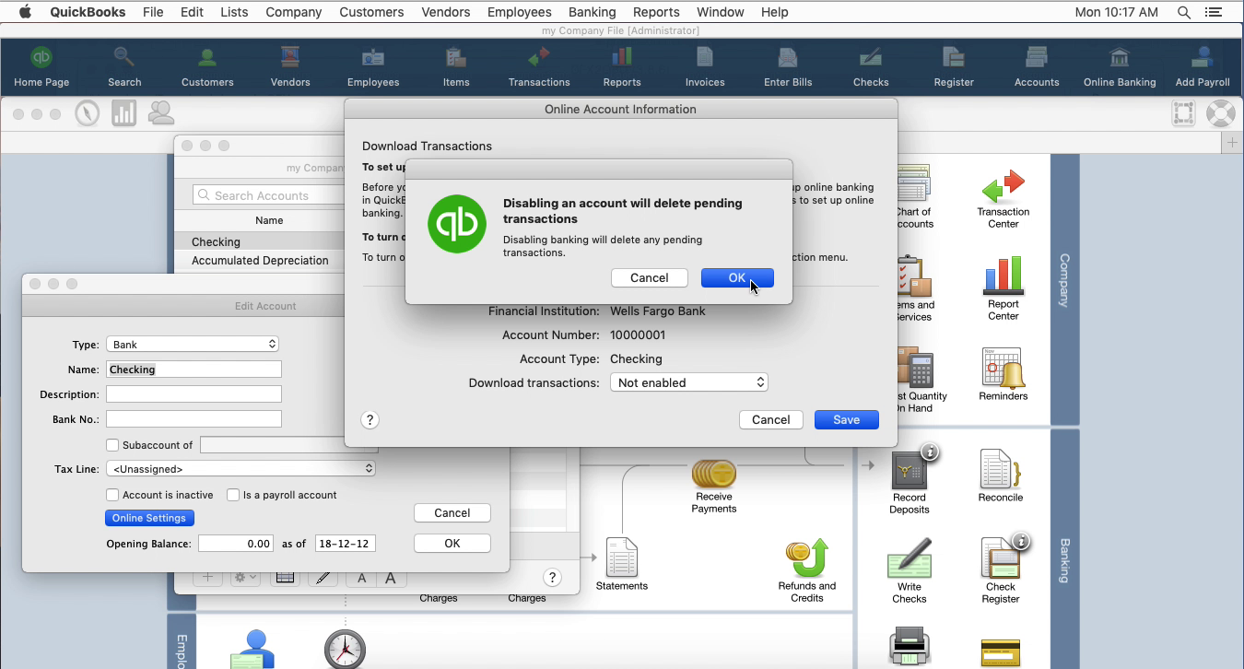Open the Accounts toolbar icon

click(1037, 66)
